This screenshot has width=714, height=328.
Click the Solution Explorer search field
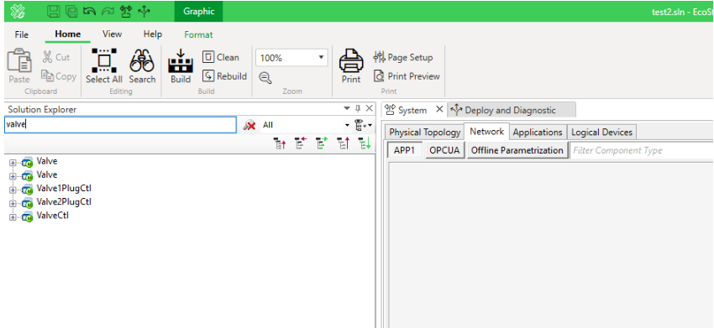pos(120,125)
